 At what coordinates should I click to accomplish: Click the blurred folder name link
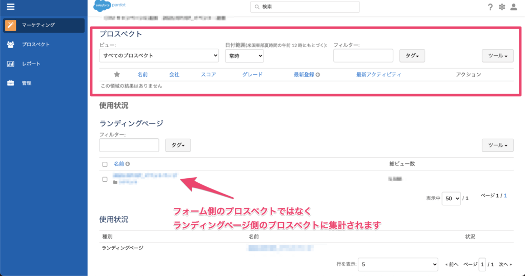pos(128,182)
